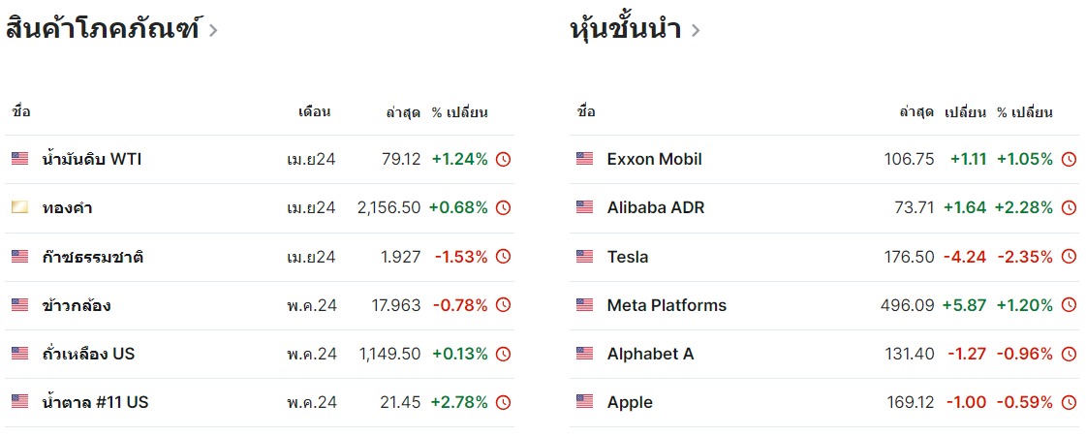Click the % เปลี่ยน header in commodities table
This screenshot has height=436, width=1086.
(x=459, y=112)
